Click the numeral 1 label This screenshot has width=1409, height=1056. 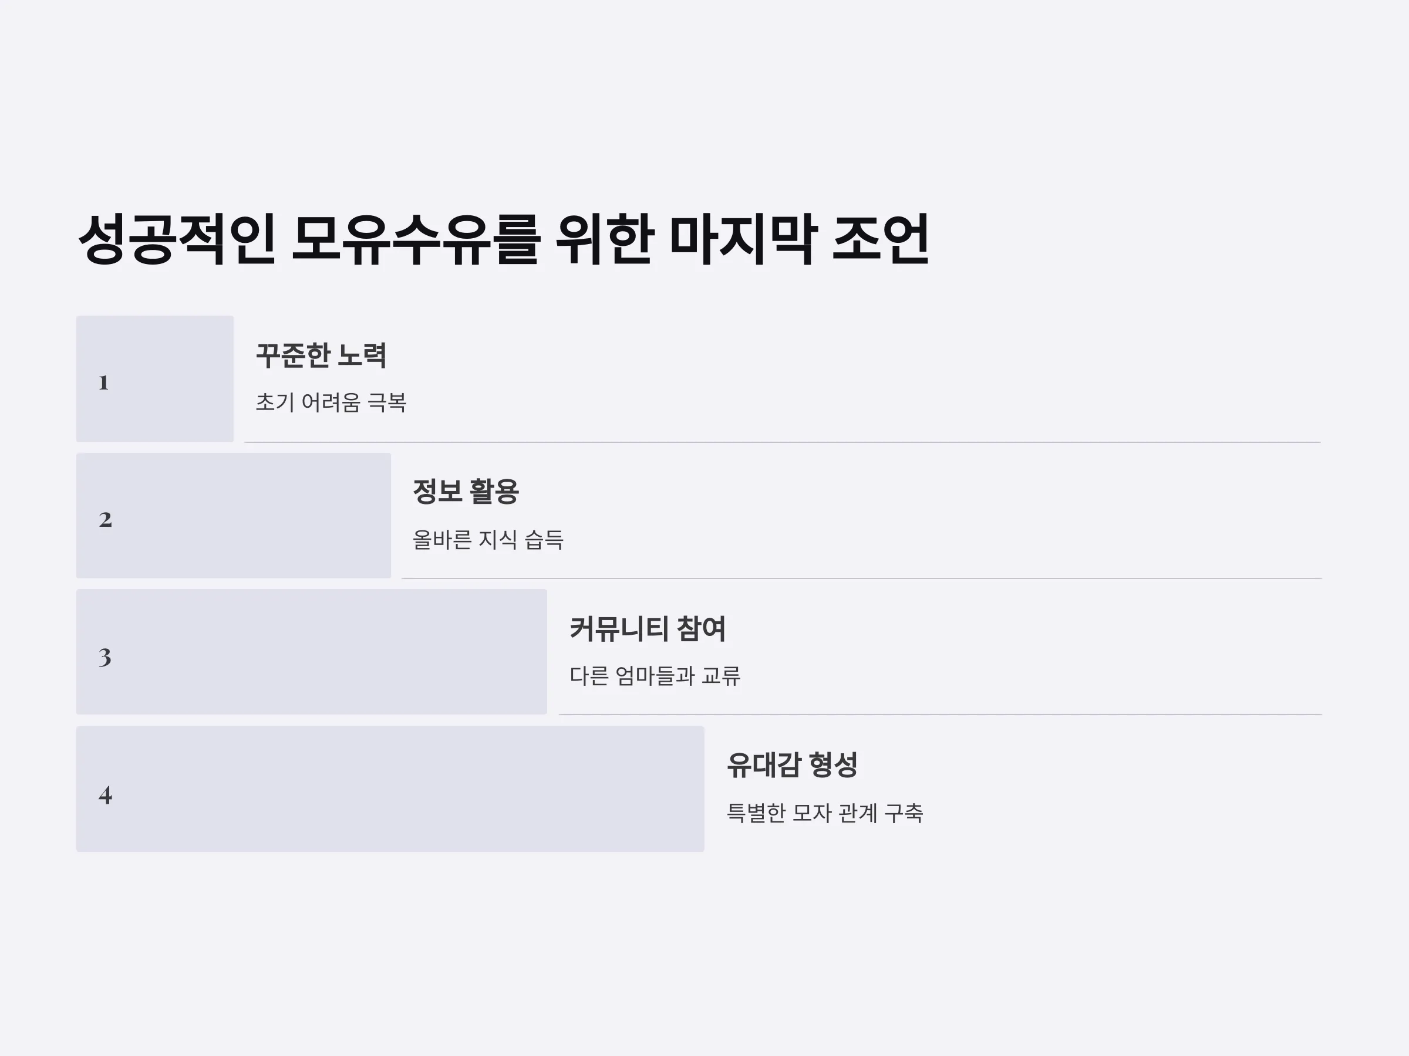(x=104, y=383)
